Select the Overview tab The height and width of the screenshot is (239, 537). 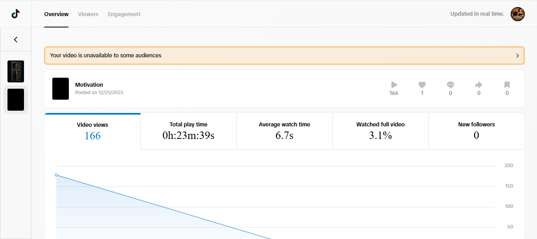56,14
